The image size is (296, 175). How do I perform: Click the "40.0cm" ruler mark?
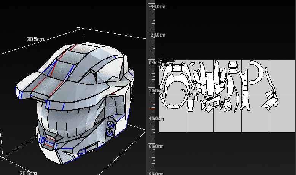coord(156,119)
